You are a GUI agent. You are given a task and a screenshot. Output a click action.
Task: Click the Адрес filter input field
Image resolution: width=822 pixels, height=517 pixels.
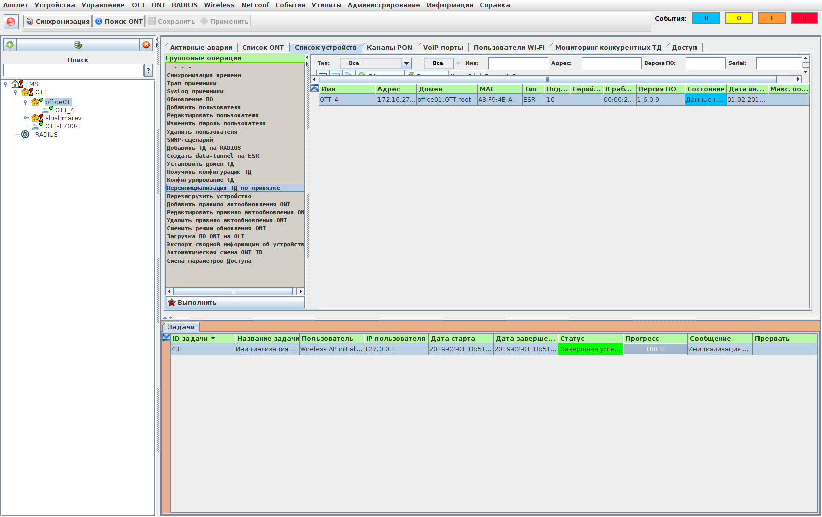(611, 63)
